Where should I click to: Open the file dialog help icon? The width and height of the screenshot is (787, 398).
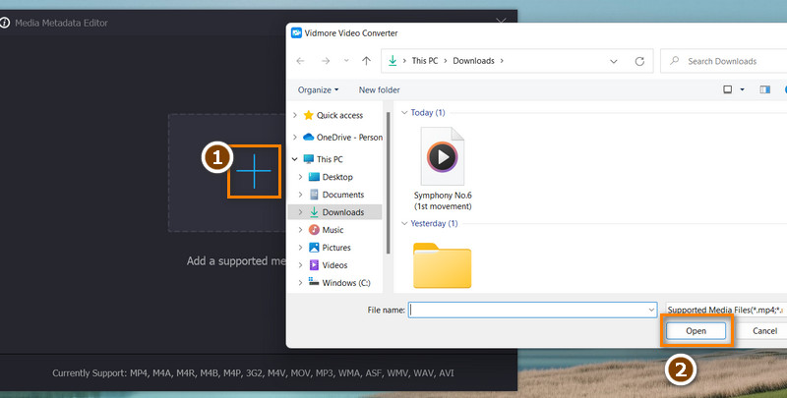point(784,89)
